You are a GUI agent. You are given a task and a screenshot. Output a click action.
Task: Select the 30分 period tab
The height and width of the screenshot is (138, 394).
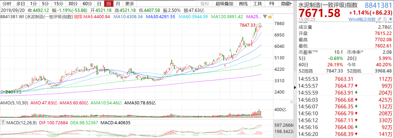click(x=73, y=4)
